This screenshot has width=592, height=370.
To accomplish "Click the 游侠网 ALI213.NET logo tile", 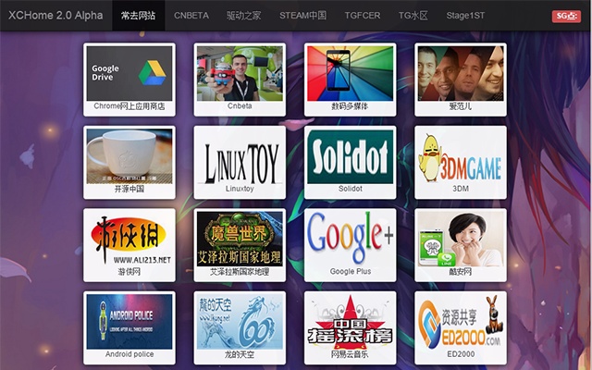I will point(129,239).
